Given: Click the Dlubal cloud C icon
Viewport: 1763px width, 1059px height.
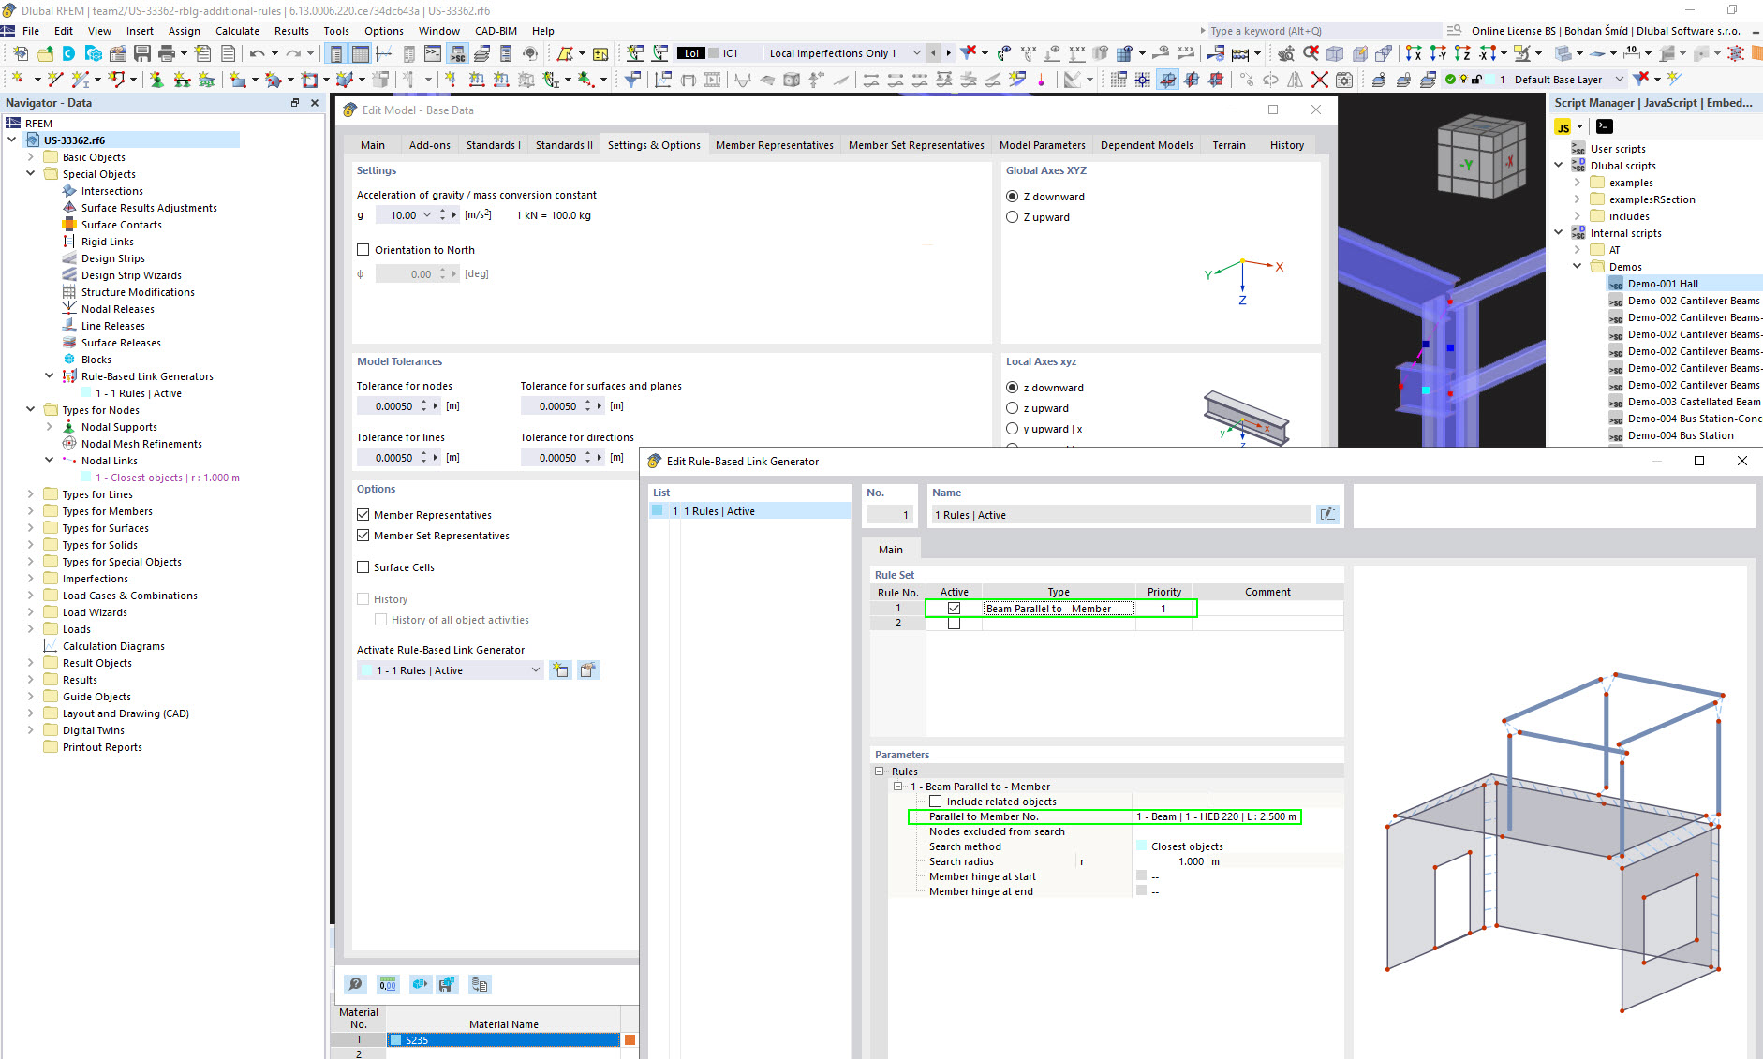Looking at the screenshot, I should (68, 53).
